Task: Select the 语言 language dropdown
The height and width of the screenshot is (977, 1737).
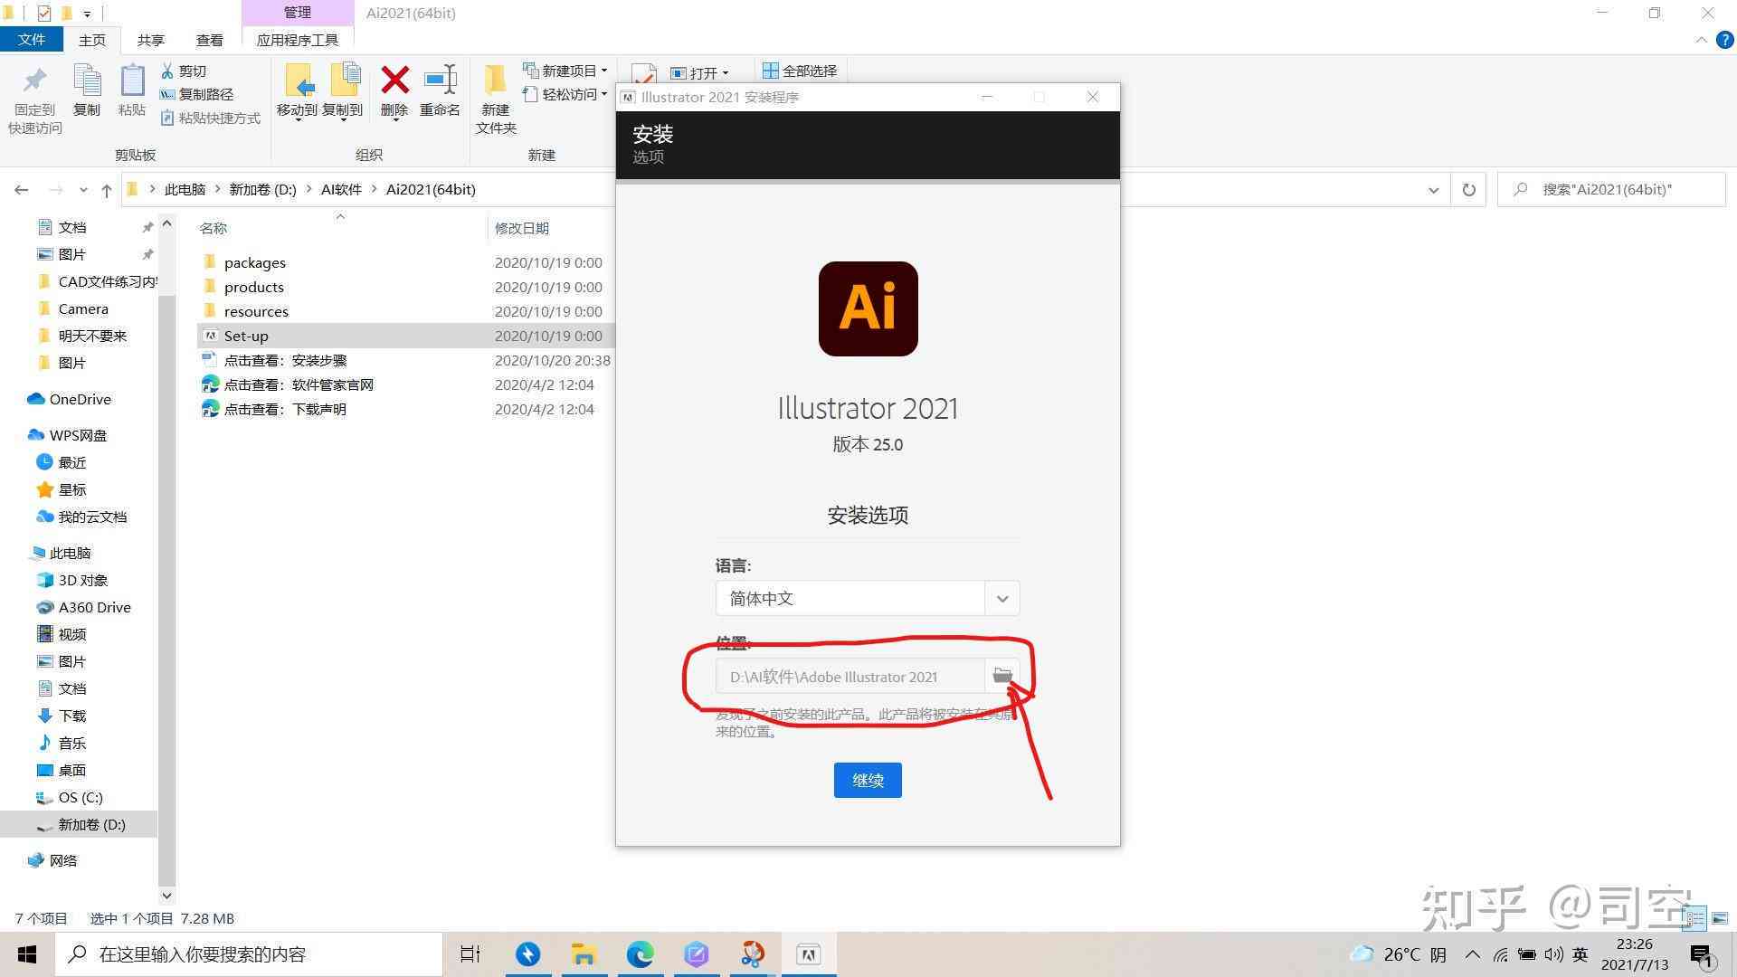Action: point(868,598)
